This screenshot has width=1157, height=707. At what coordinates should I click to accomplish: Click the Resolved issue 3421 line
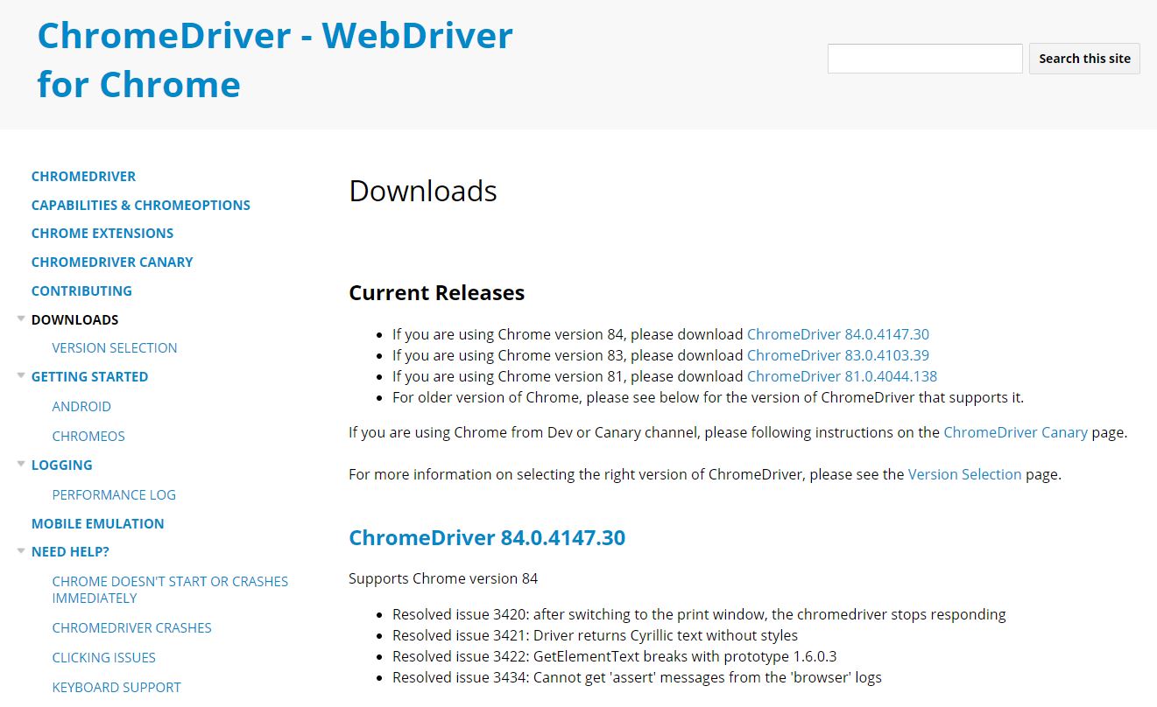click(x=595, y=635)
